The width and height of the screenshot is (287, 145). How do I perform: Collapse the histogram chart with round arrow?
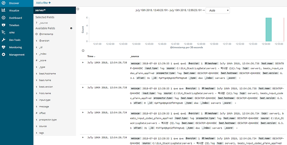click(x=83, y=51)
